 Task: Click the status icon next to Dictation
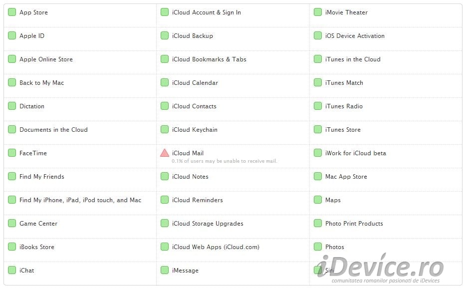coord(12,106)
